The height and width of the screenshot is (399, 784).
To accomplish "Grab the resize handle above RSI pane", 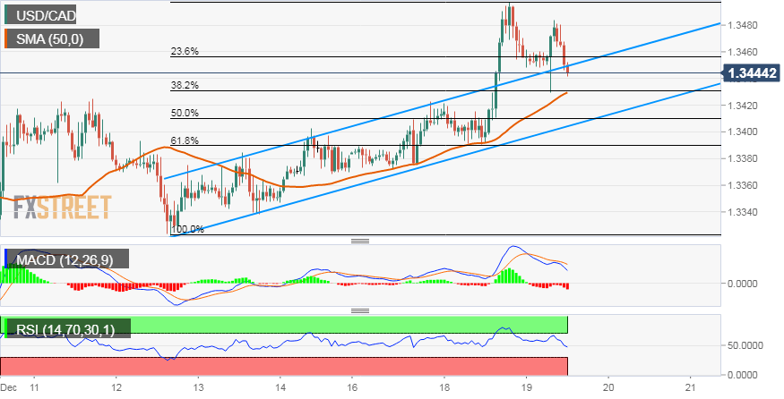I will (360, 310).
